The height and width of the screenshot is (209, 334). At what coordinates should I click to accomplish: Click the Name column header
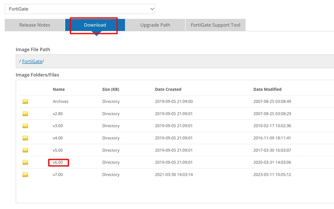(59, 89)
